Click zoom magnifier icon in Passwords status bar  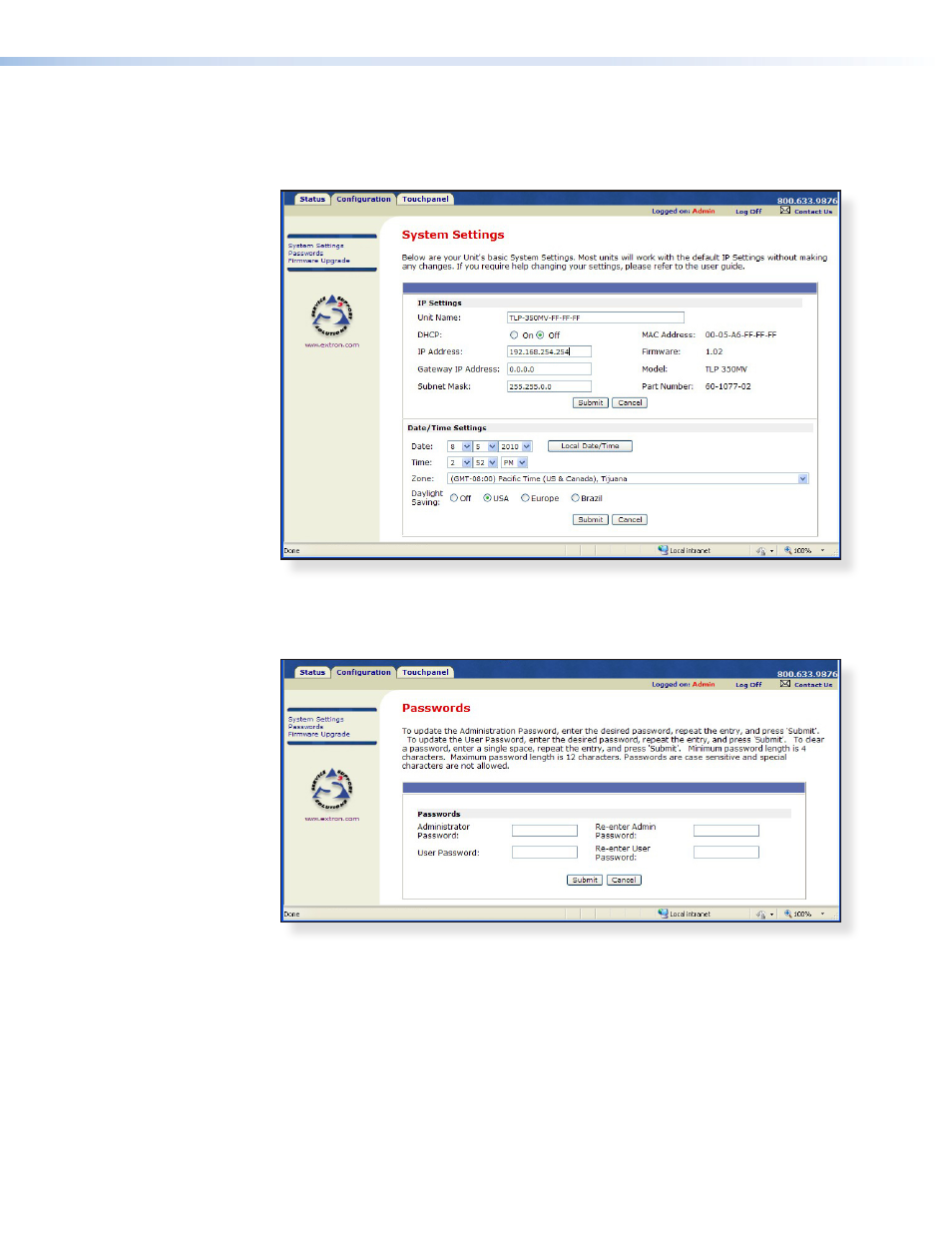coord(787,914)
